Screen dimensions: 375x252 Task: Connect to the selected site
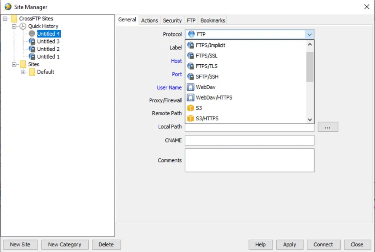pos(323,245)
